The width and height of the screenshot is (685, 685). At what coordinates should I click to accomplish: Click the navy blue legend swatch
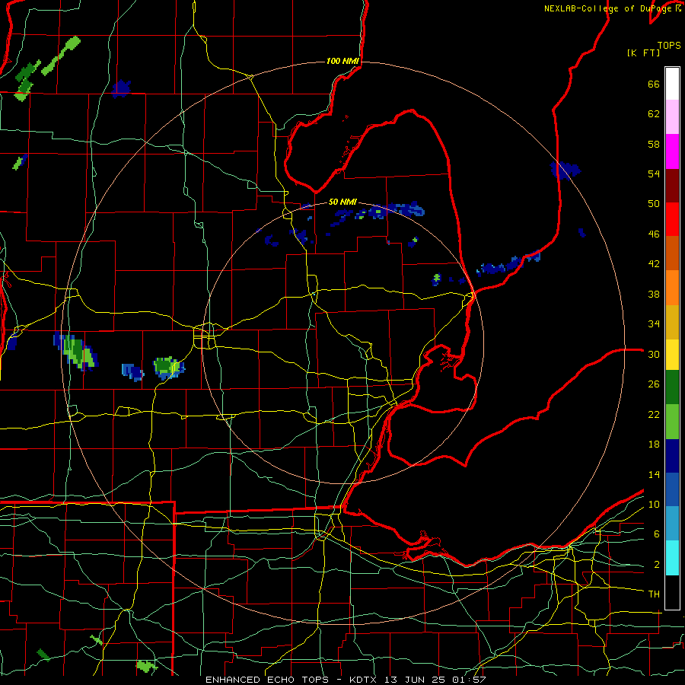(x=672, y=456)
